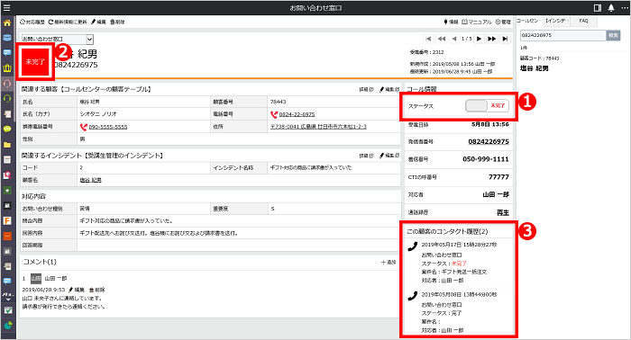Viewport: 631px width, 340px height.
Task: Click the 対応履歴 toolbar item
Action: (x=32, y=22)
